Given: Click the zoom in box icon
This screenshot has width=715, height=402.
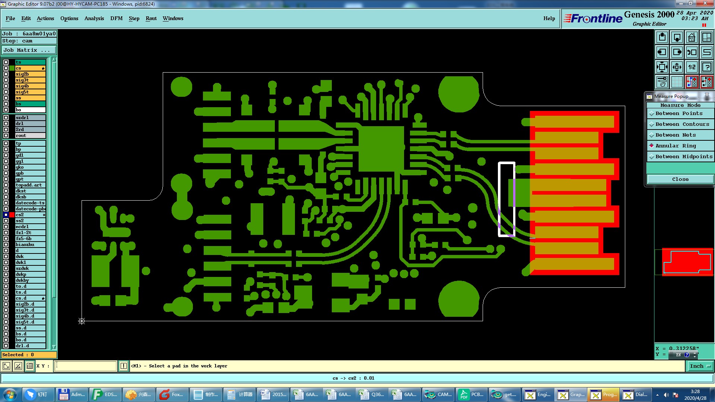Looking at the screenshot, I should (662, 67).
